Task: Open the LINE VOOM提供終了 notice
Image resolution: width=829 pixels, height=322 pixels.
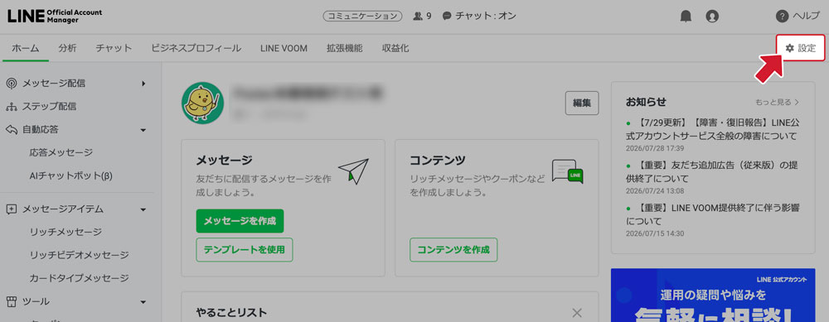Action: click(713, 214)
